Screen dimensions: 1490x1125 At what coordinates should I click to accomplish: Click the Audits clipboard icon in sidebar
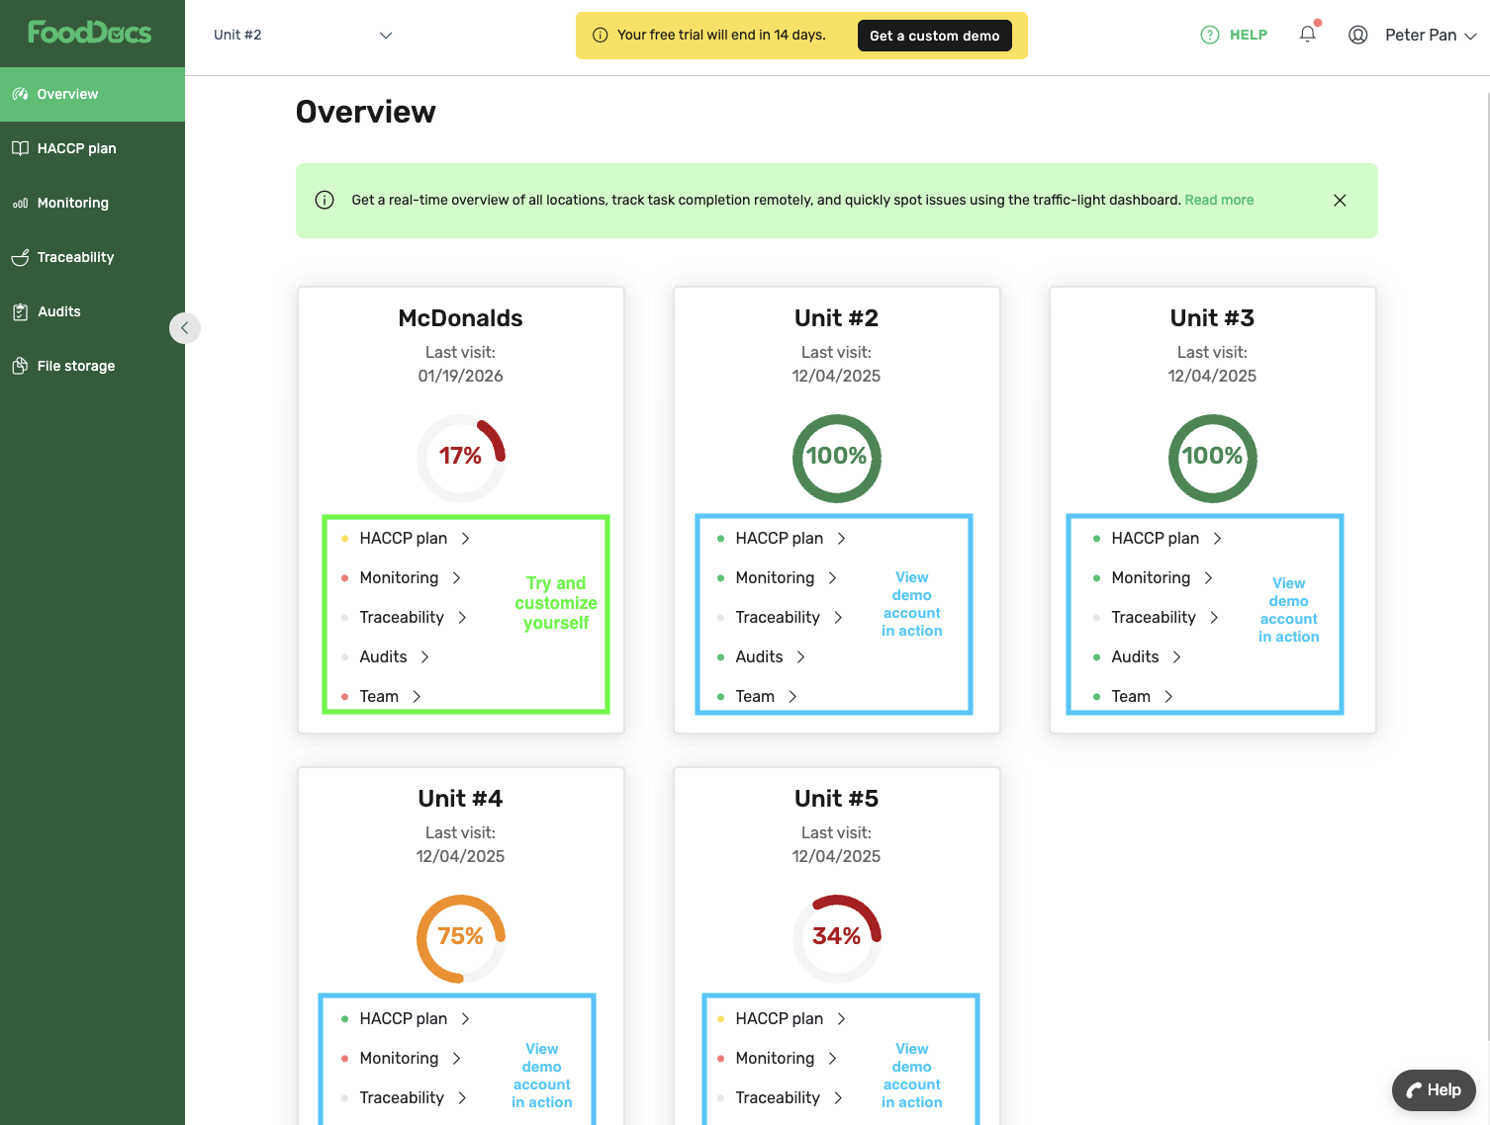pos(20,312)
